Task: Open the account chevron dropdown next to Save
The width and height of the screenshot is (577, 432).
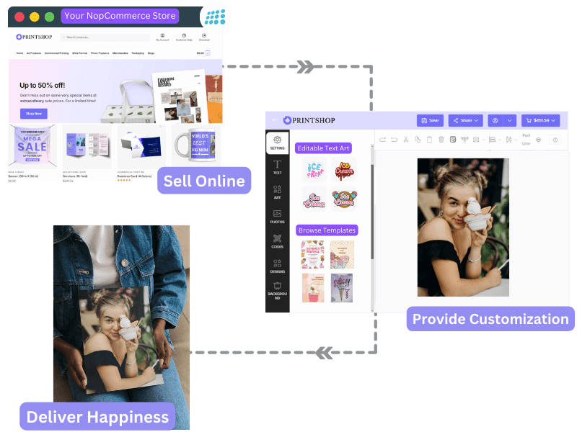Action: (x=508, y=120)
